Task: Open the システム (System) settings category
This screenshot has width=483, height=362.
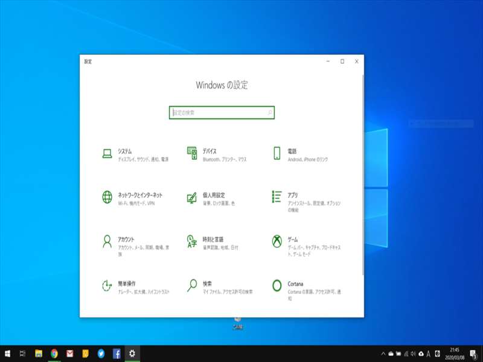Action: click(x=135, y=155)
